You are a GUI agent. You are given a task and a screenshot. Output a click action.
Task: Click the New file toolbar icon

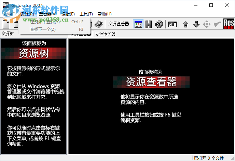click(6, 24)
